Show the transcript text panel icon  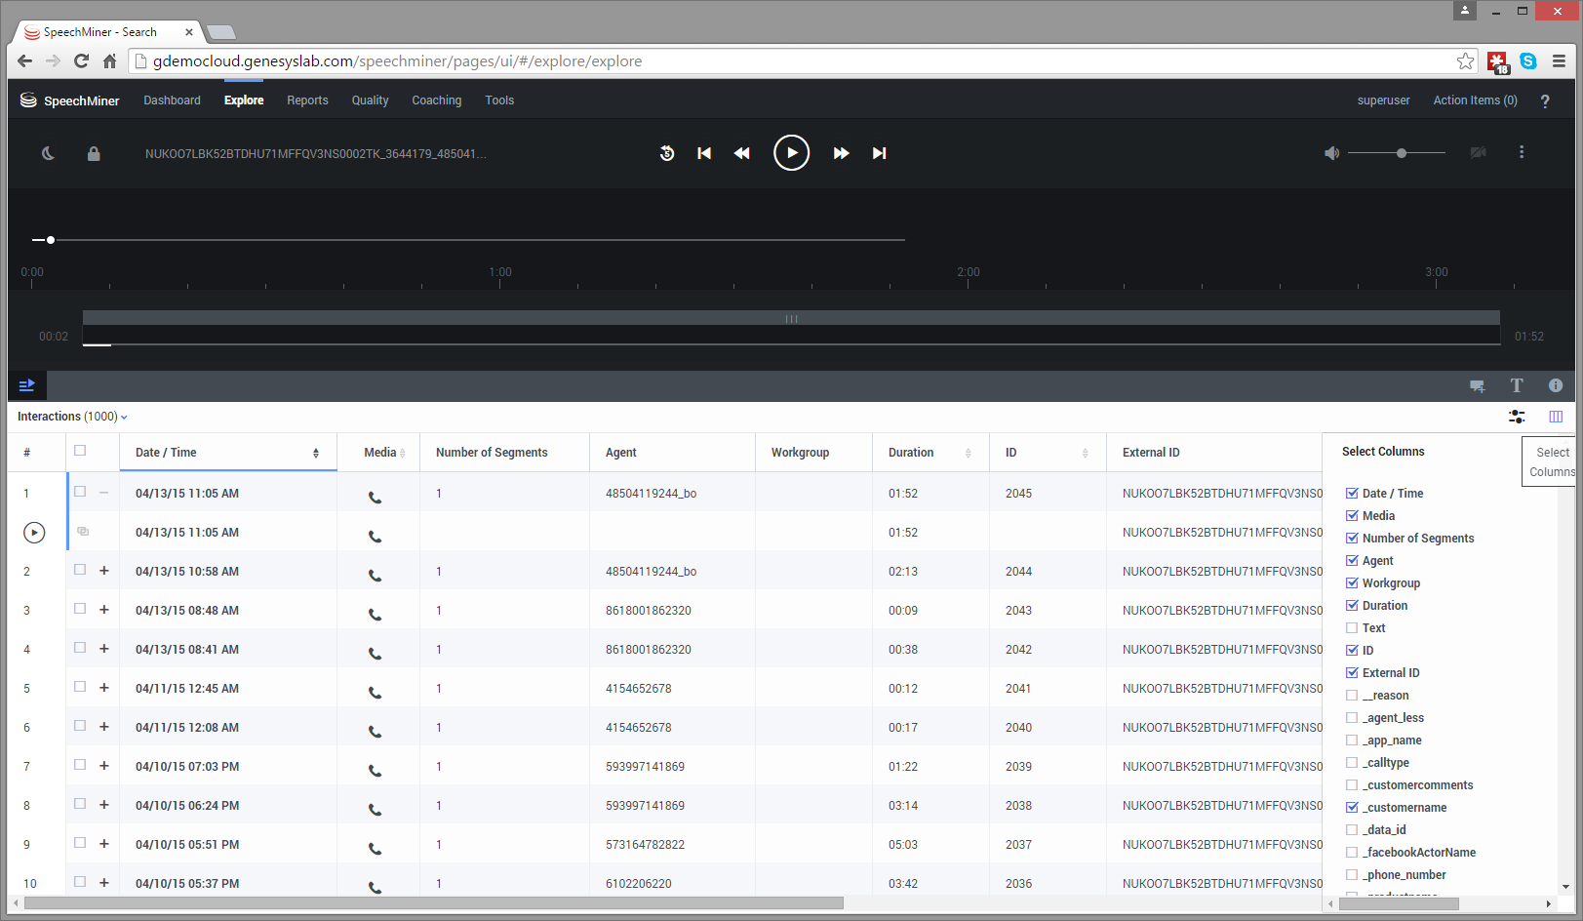click(1517, 385)
